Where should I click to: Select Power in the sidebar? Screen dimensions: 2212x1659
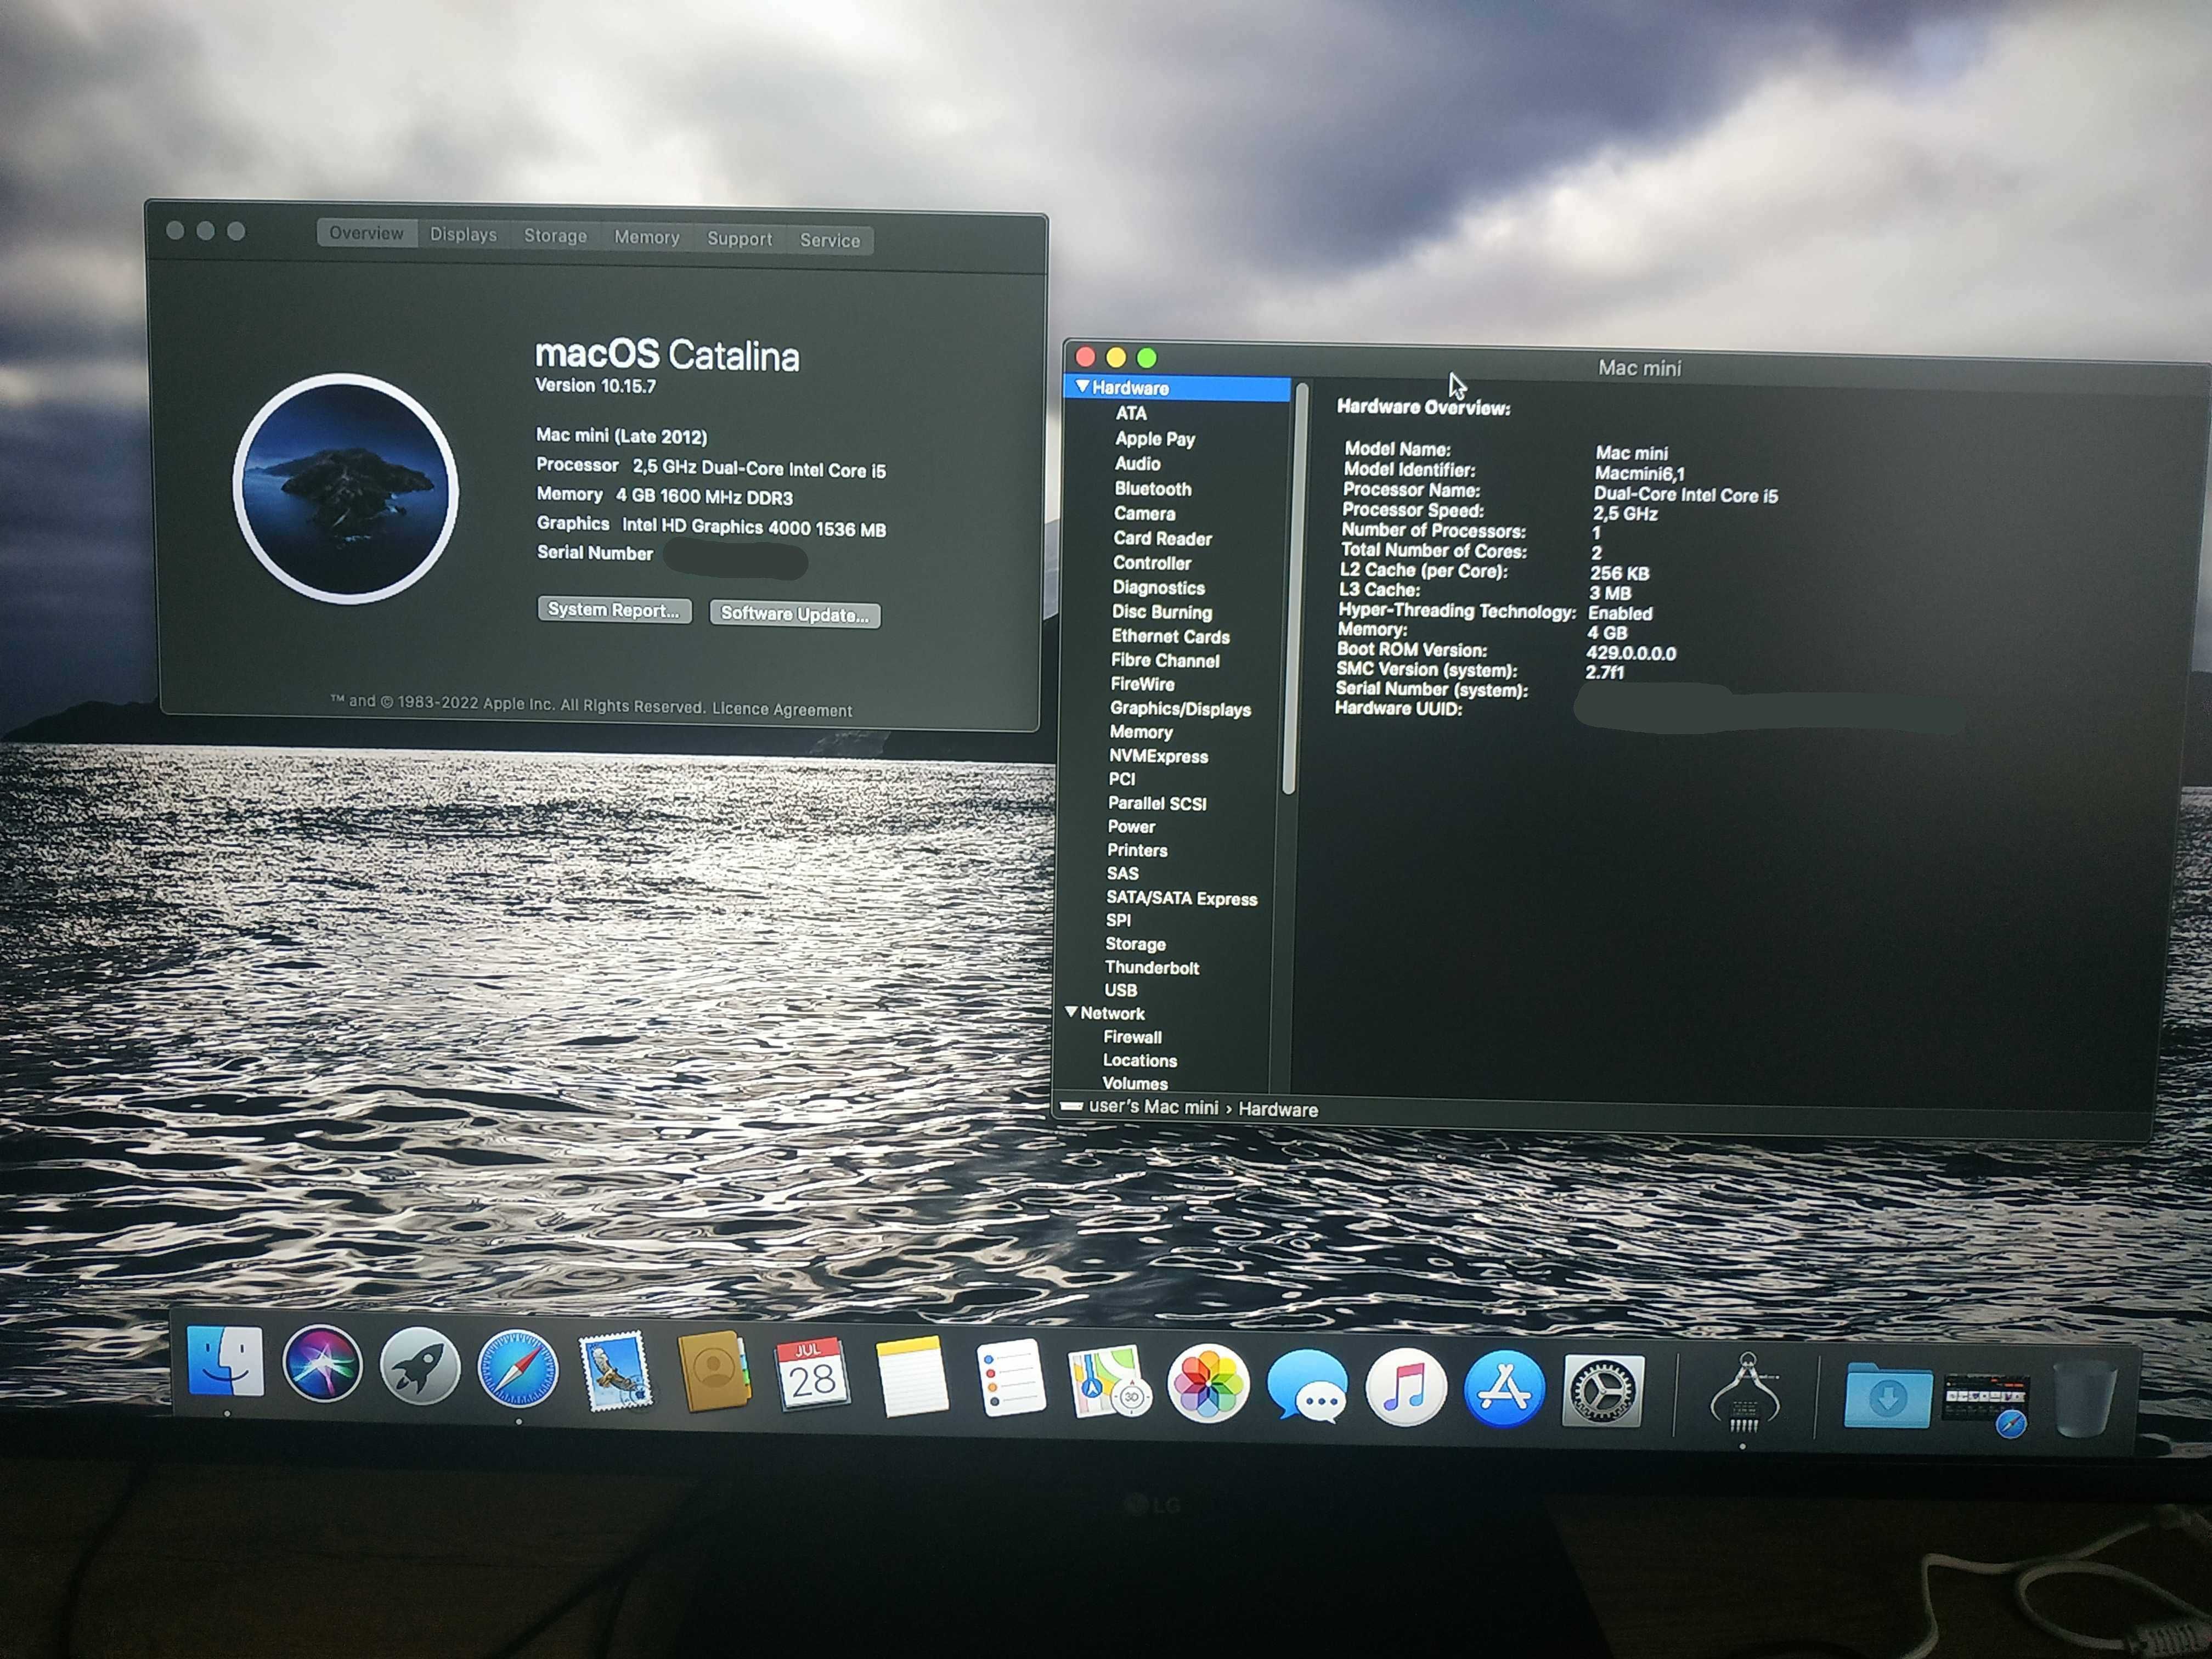pyautogui.click(x=1131, y=827)
